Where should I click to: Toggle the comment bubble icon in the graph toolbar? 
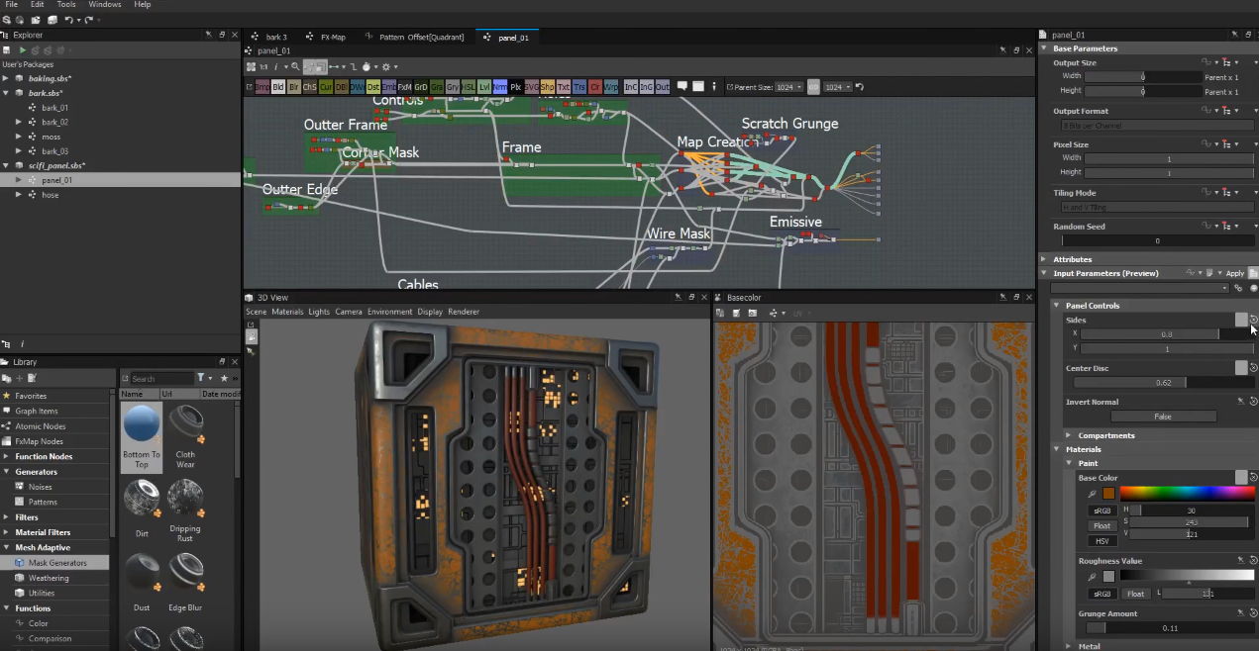(681, 86)
